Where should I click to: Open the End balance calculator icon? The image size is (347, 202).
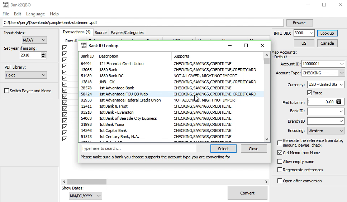point(339,102)
